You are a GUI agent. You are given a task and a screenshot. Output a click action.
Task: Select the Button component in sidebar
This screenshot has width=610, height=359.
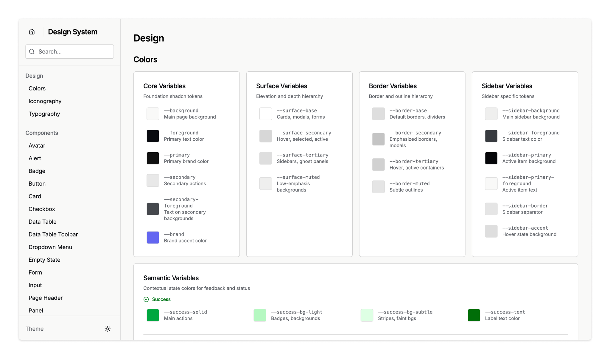pyautogui.click(x=37, y=184)
